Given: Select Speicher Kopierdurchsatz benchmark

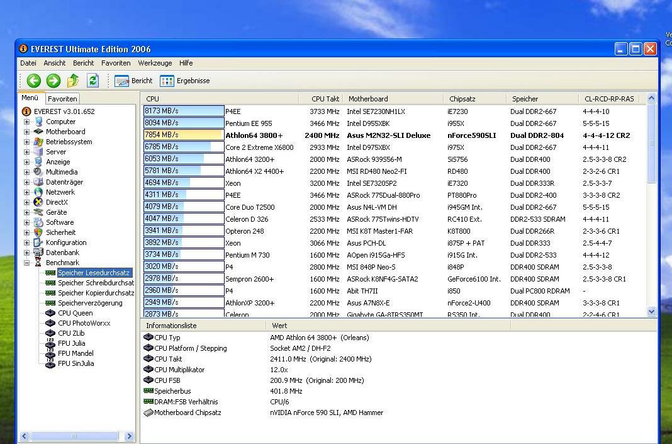Looking at the screenshot, I should tap(96, 293).
